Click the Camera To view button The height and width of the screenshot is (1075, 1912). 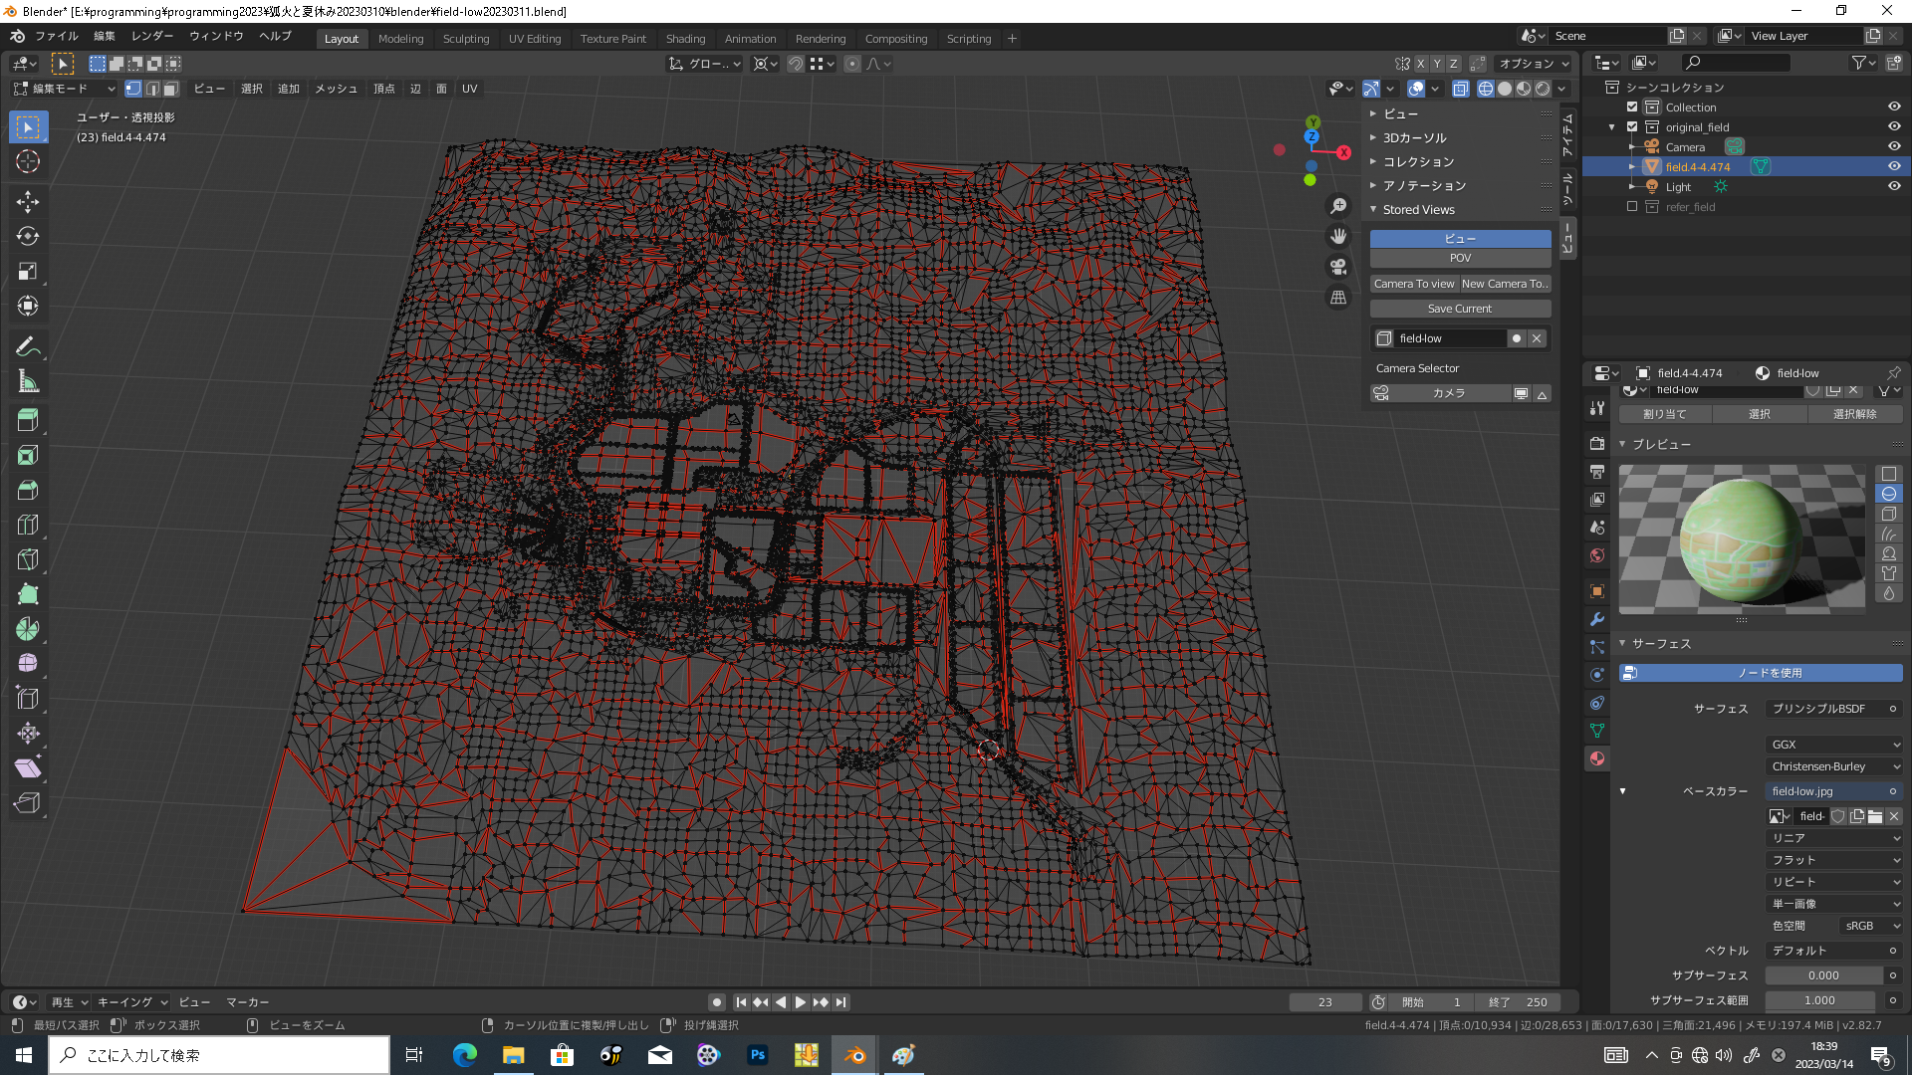click(1413, 284)
